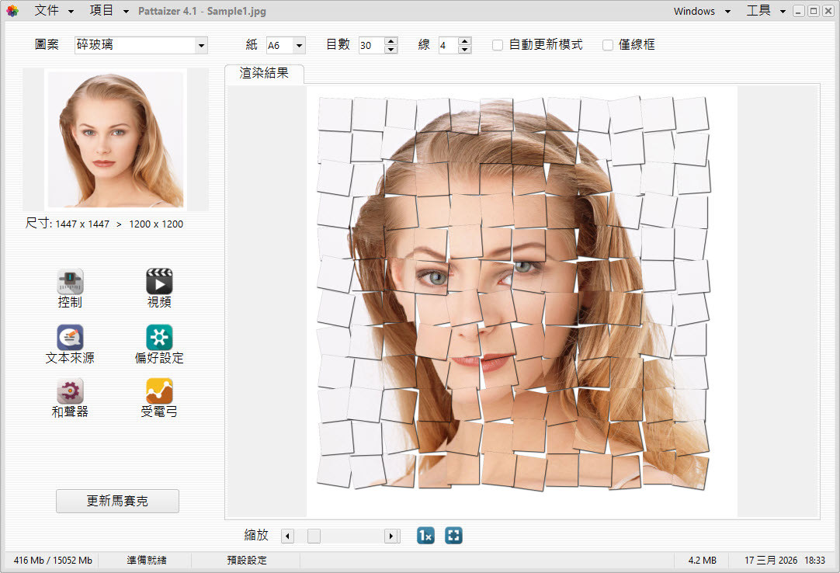Open 偏好設定 preferences icon
Viewport: 840px width, 573px height.
pyautogui.click(x=159, y=338)
